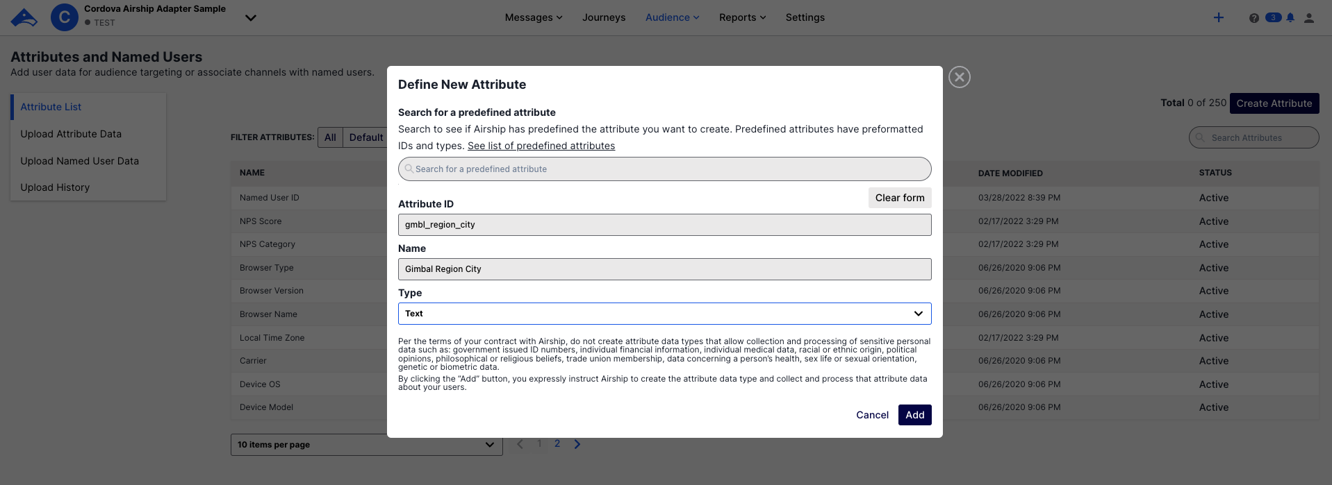Click the Attributes and Named Users heading
This screenshot has width=1332, height=485.
click(106, 57)
